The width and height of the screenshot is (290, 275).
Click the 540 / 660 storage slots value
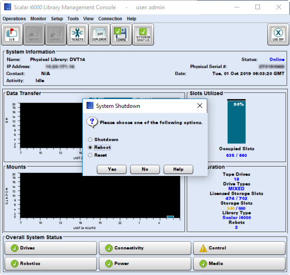tap(236, 208)
